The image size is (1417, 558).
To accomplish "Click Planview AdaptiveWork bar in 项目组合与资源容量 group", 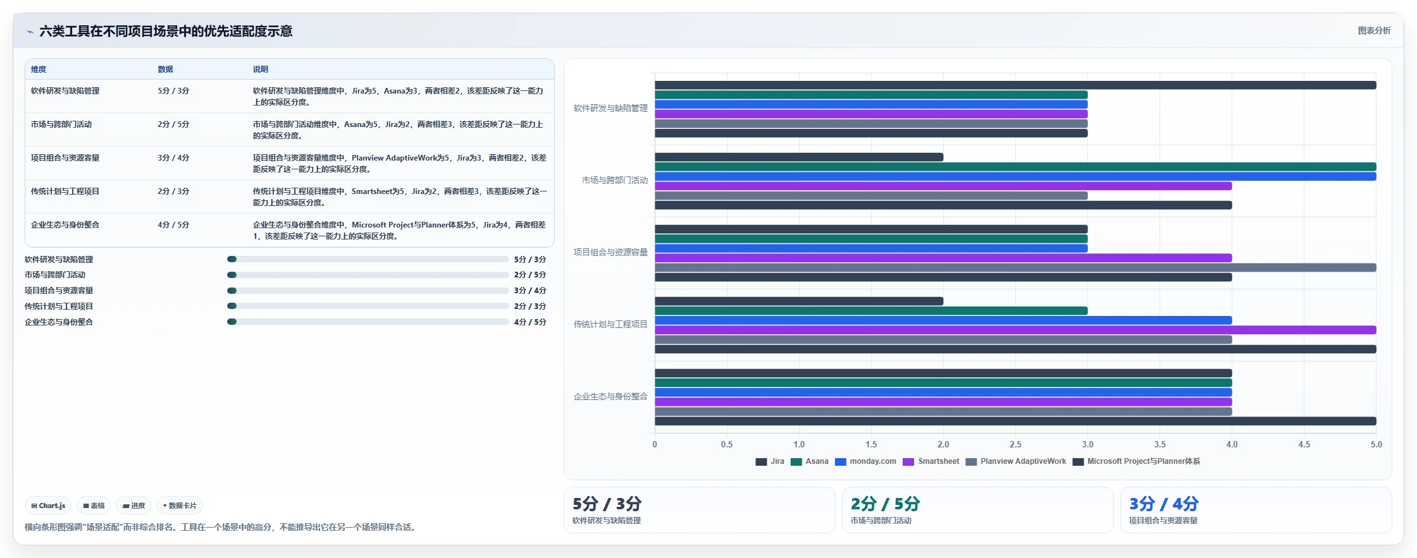I will pyautogui.click(x=1015, y=268).
